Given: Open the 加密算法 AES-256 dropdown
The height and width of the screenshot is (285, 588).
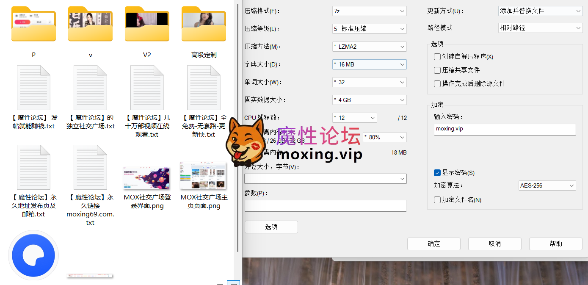Looking at the screenshot, I should (547, 185).
